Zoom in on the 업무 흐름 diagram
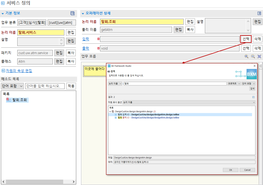Screen dimensions: 263x185 pos(246,56)
